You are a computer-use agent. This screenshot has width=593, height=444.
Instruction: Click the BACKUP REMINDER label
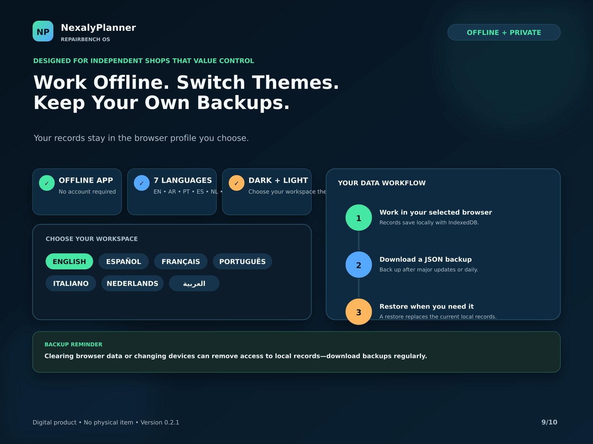point(74,345)
